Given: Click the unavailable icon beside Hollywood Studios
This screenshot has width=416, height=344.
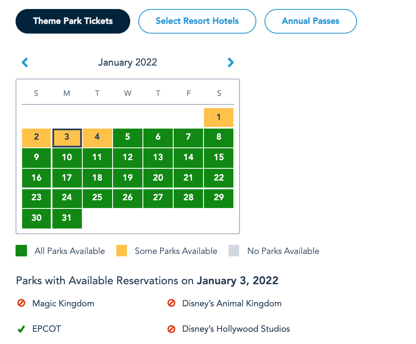Looking at the screenshot, I should 172,328.
